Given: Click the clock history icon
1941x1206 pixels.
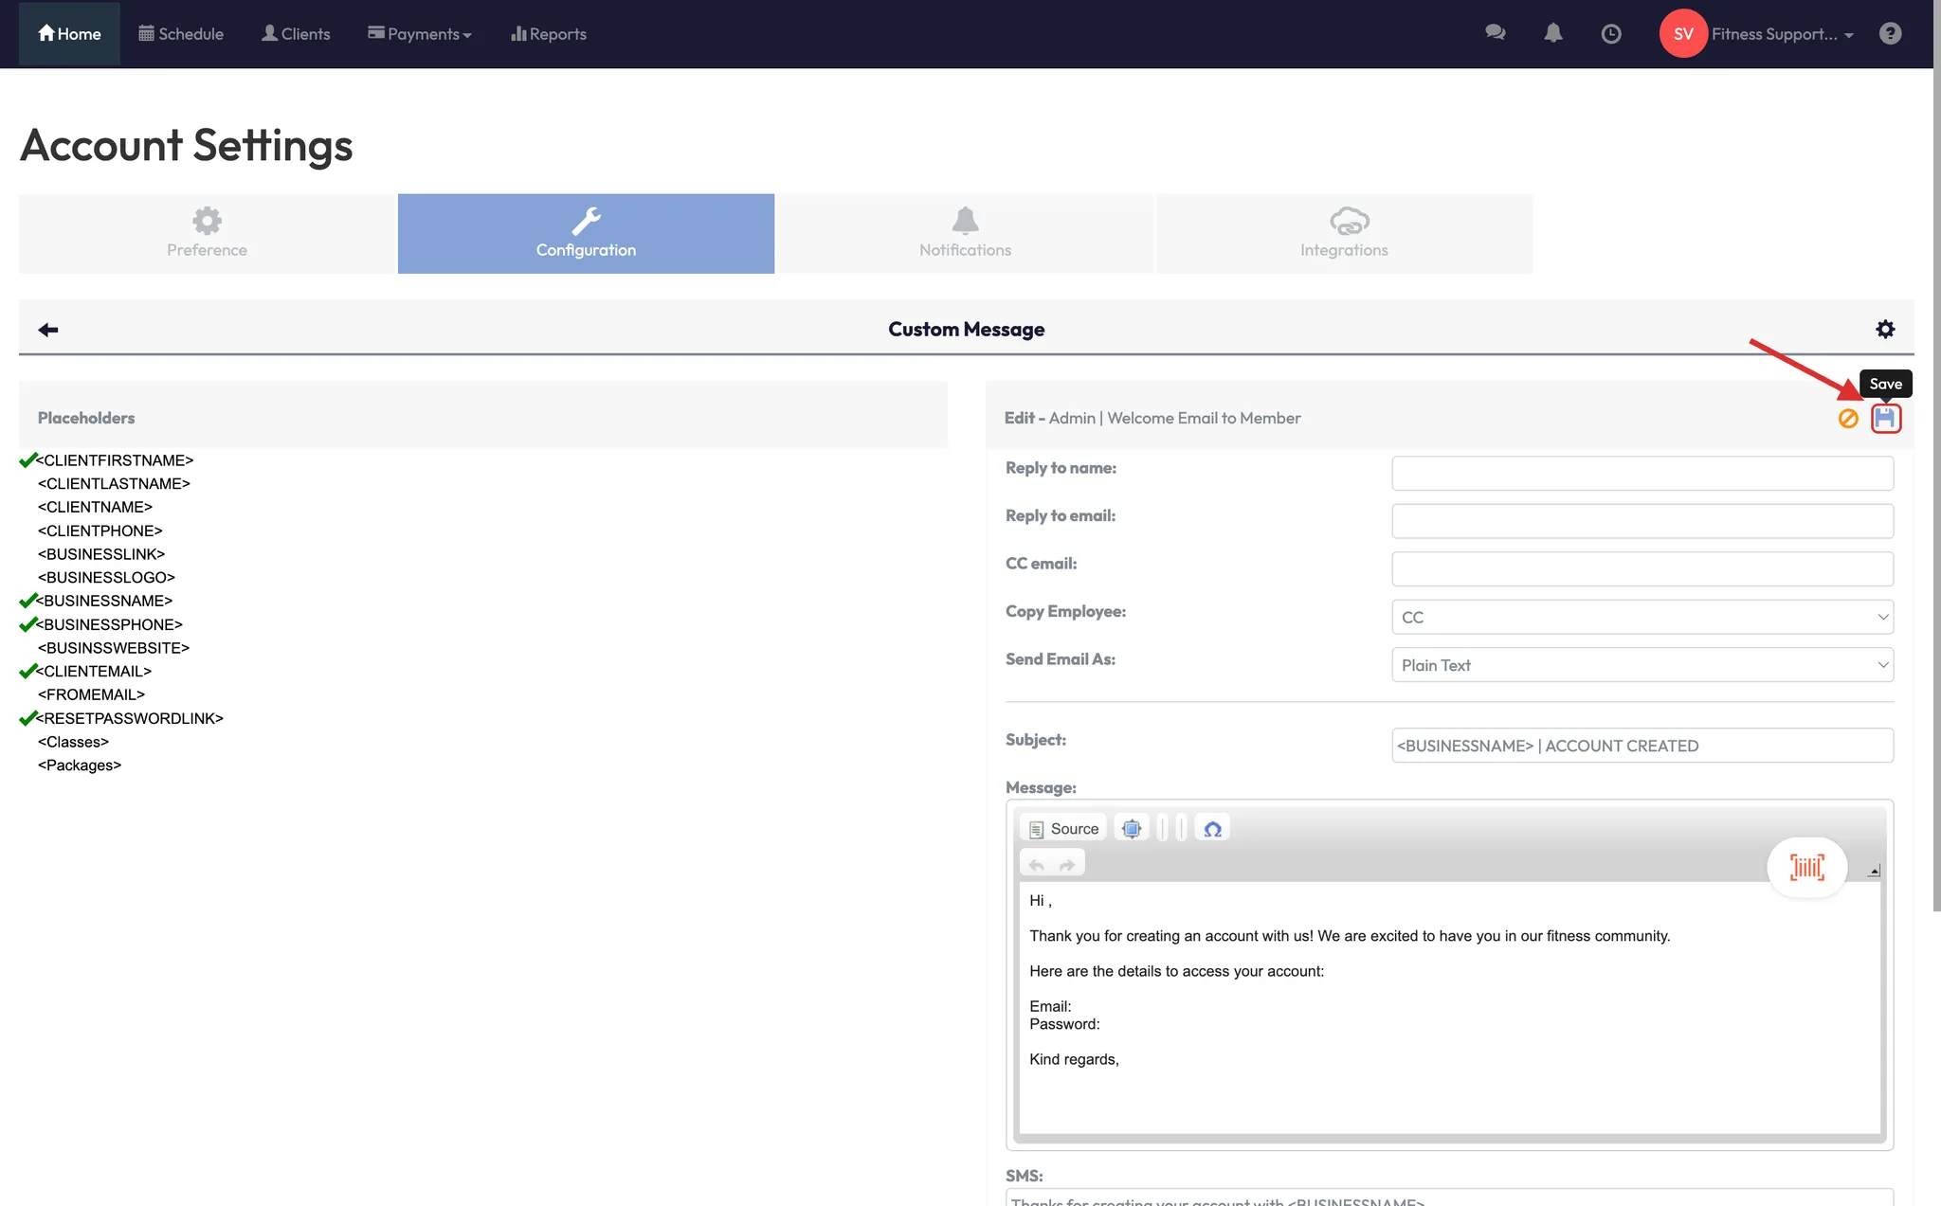Looking at the screenshot, I should pyautogui.click(x=1610, y=34).
